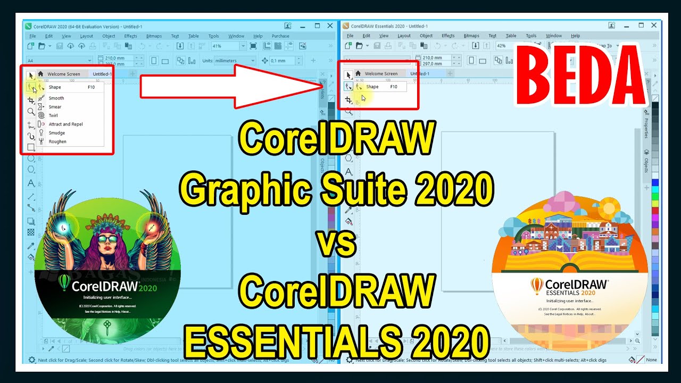Open Bitmaps menu in Essentials window
The image size is (681, 383).
point(471,36)
